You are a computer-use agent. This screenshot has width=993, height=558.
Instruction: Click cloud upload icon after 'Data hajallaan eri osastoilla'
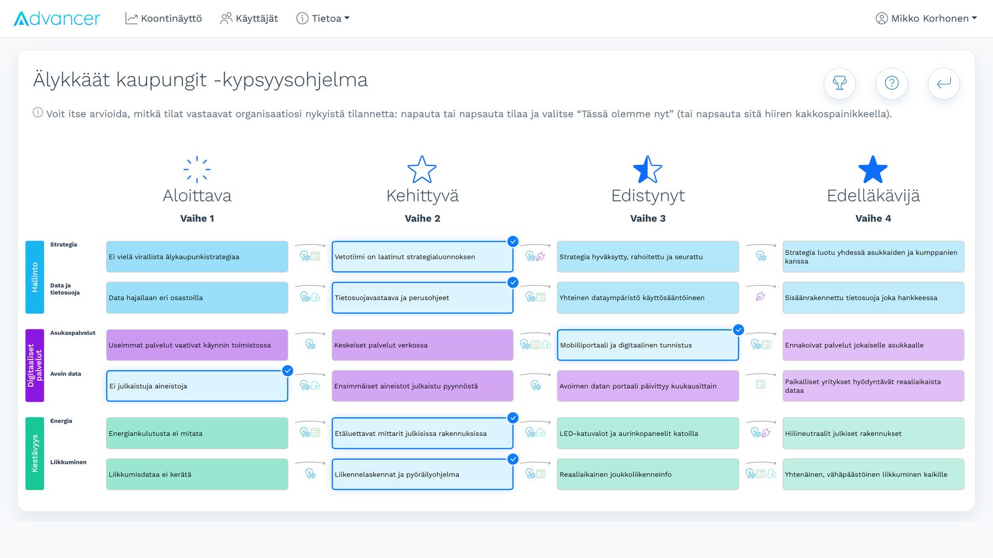point(315,298)
